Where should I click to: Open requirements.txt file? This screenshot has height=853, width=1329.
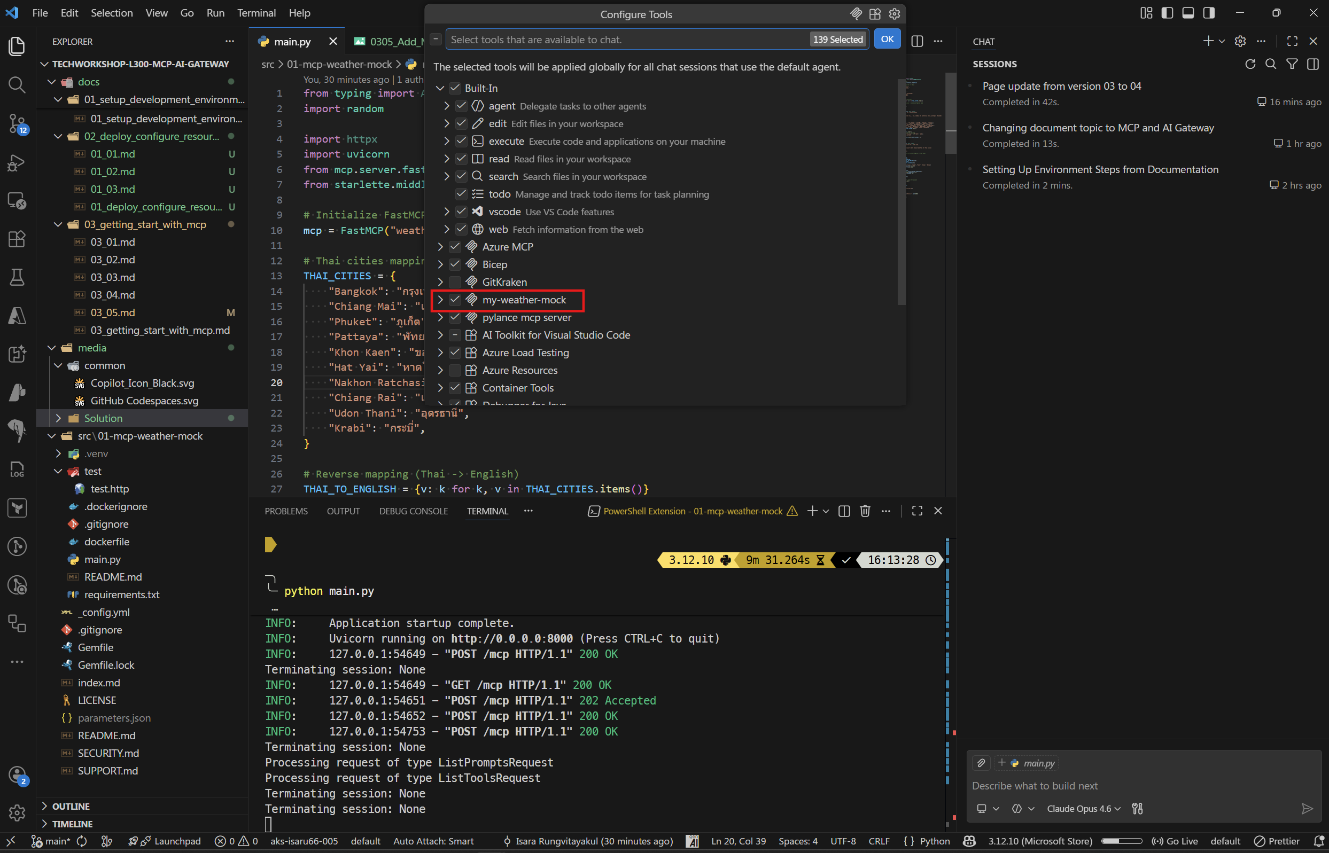point(122,594)
